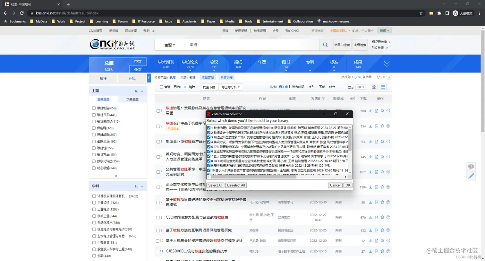Click the download icon for the first result

point(370,111)
